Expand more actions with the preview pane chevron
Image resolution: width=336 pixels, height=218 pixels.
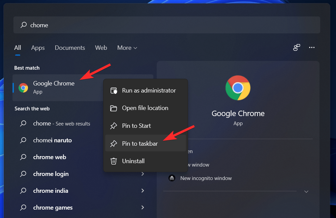pyautogui.click(x=306, y=191)
